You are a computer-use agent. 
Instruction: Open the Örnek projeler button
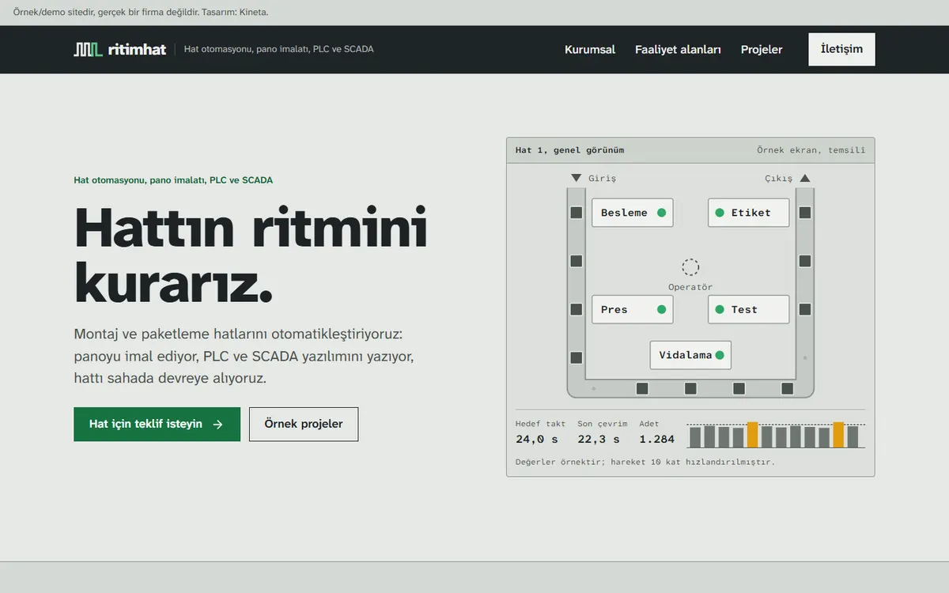[304, 425]
